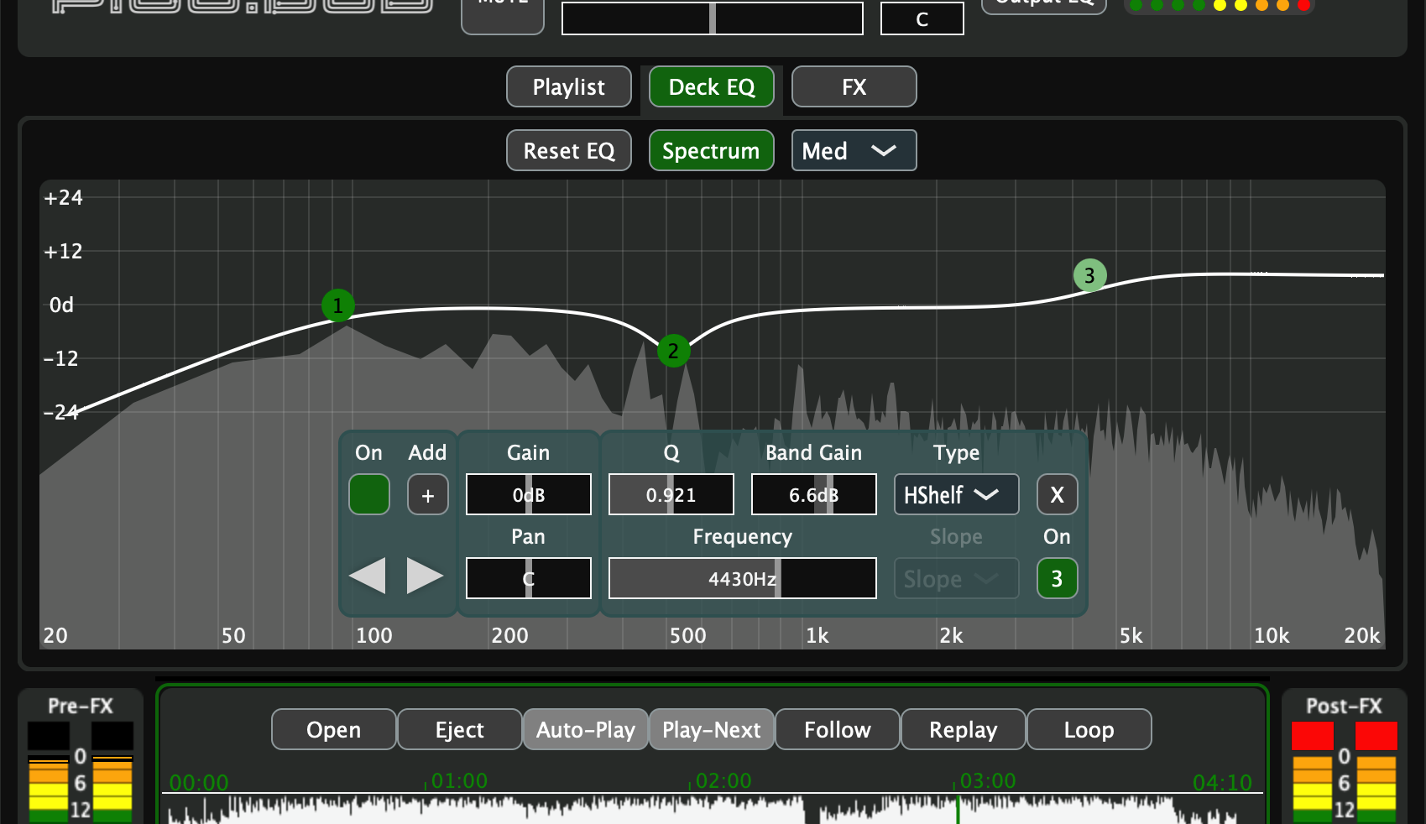Toggle Loop mode
1426x824 pixels.
(1089, 729)
